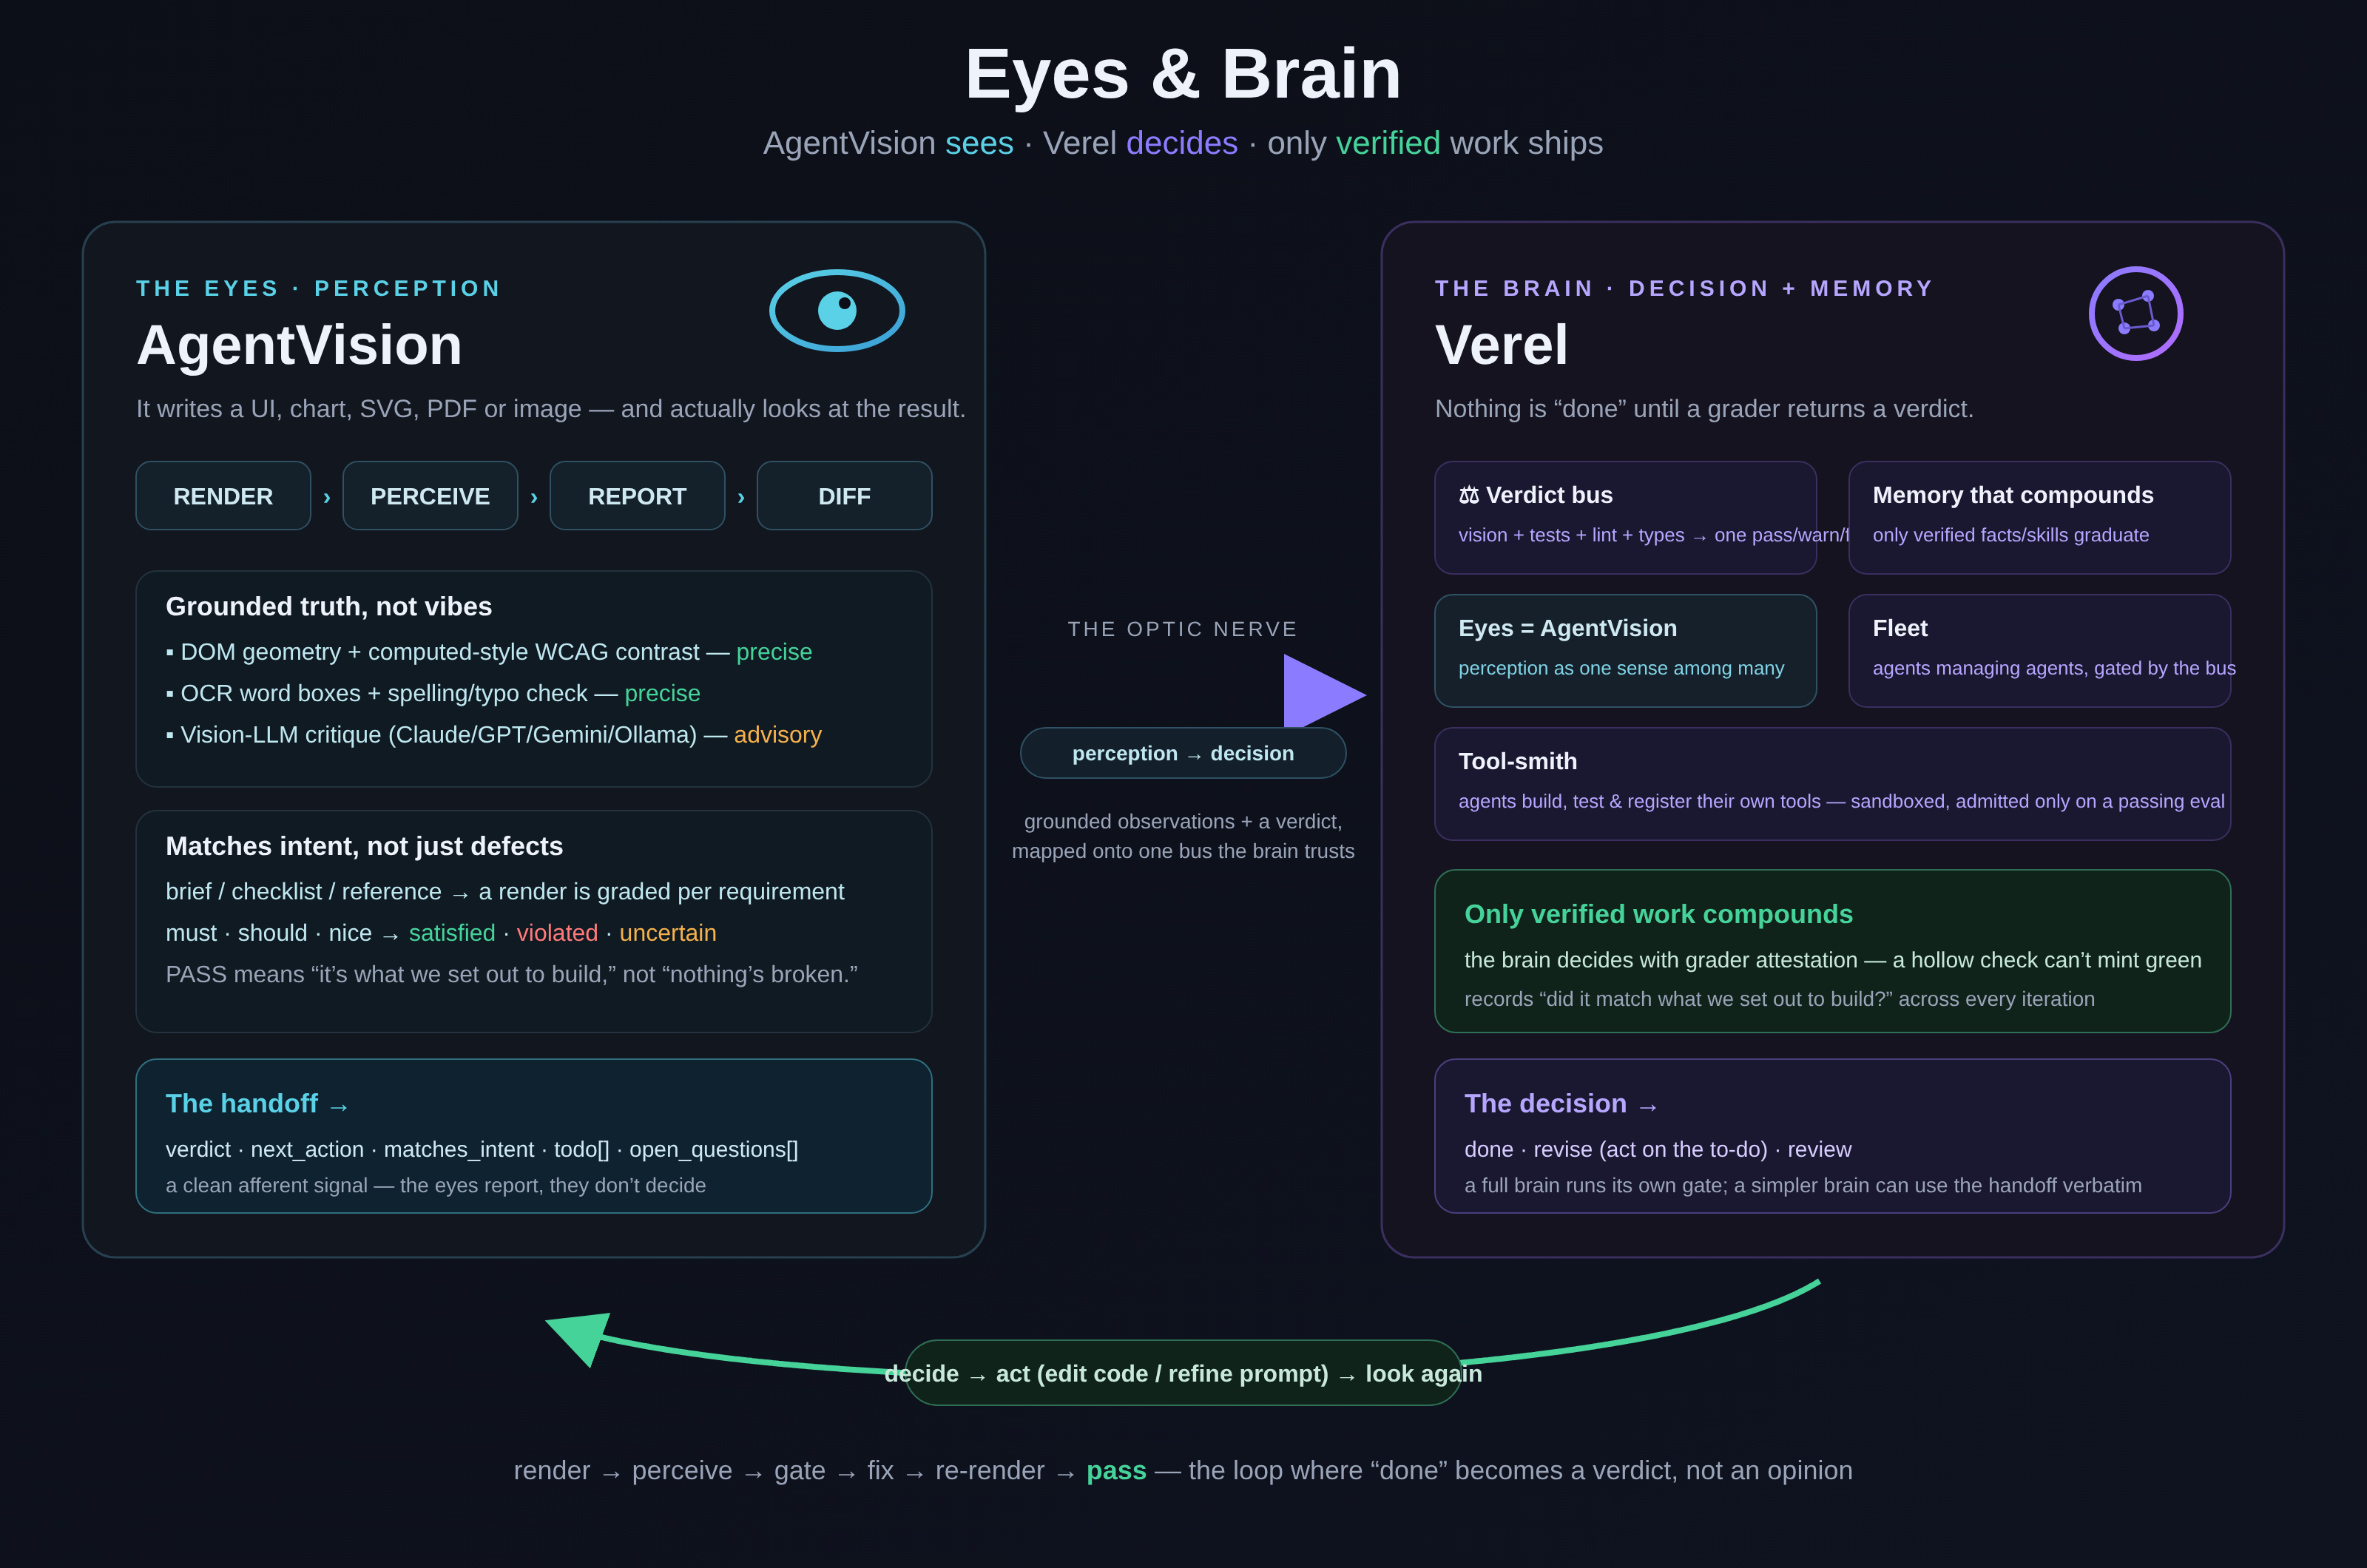Click only verified facts/skills graduate text
The image size is (2367, 1568).
click(x=2010, y=535)
